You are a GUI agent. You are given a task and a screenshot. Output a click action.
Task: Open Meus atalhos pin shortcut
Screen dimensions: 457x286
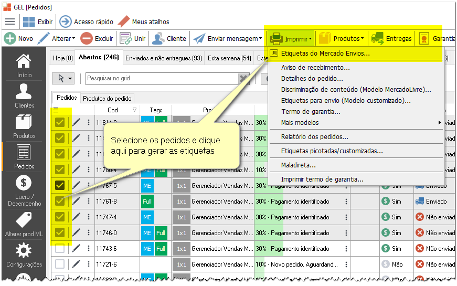coord(124,22)
